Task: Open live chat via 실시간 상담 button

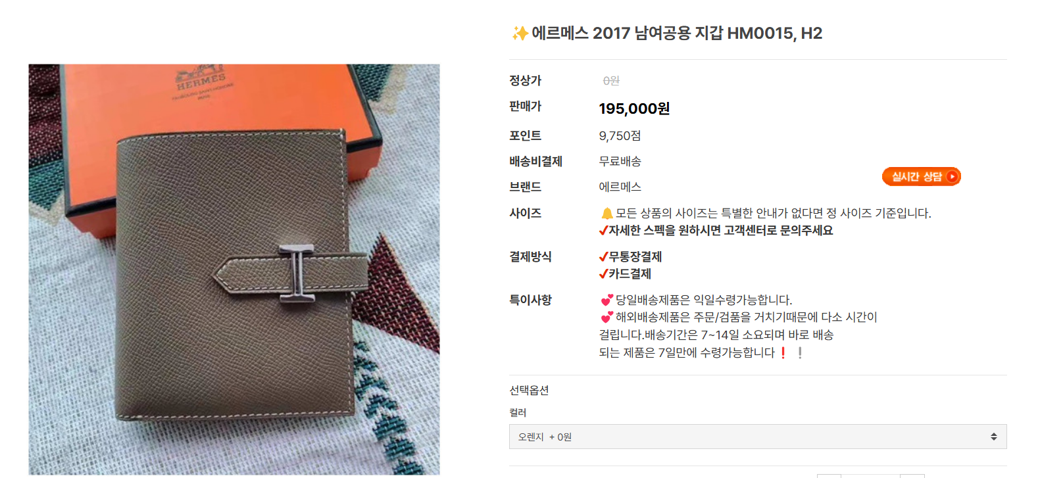Action: [922, 176]
